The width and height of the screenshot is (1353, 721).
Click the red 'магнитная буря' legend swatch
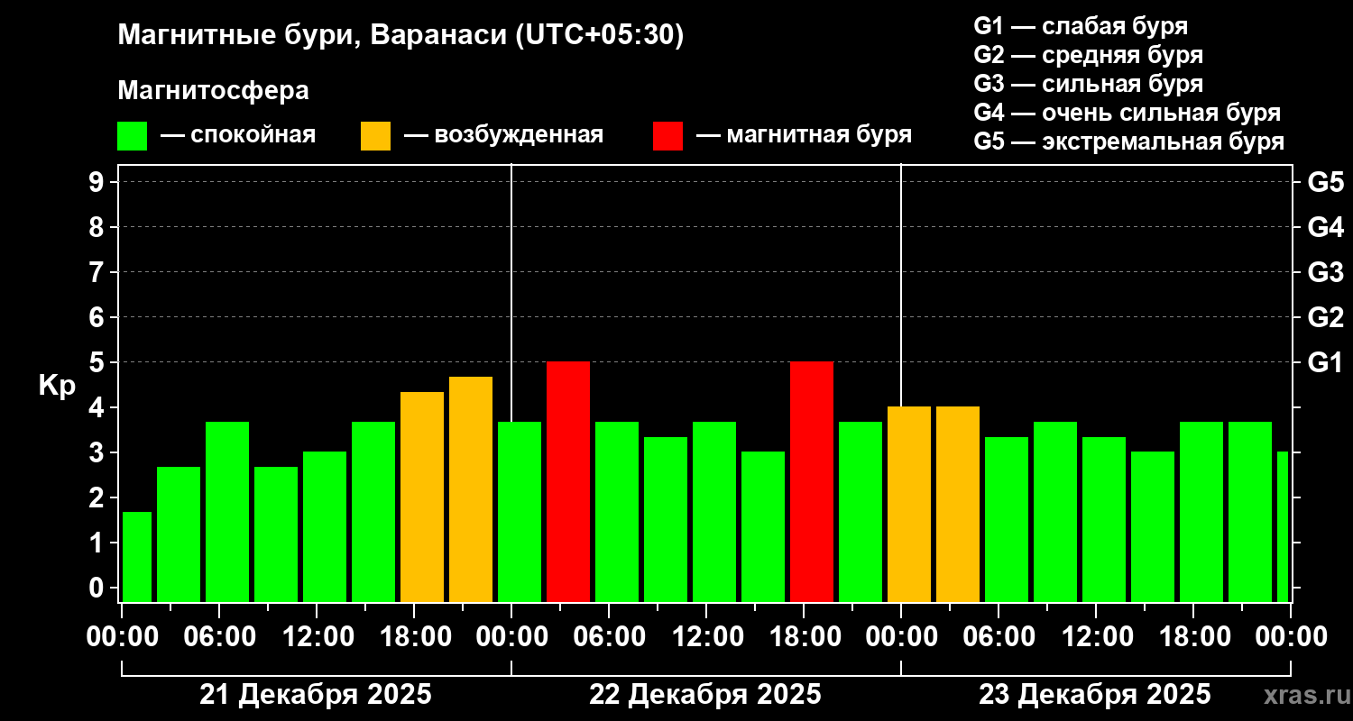tap(667, 136)
